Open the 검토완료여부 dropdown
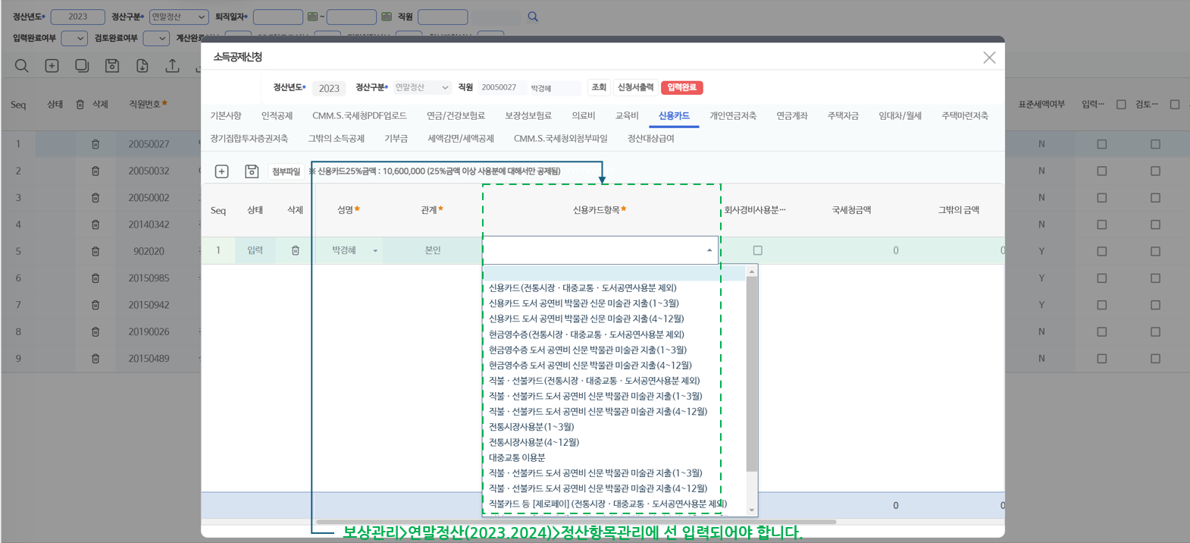Viewport: 1190px width, 543px height. coord(156,38)
